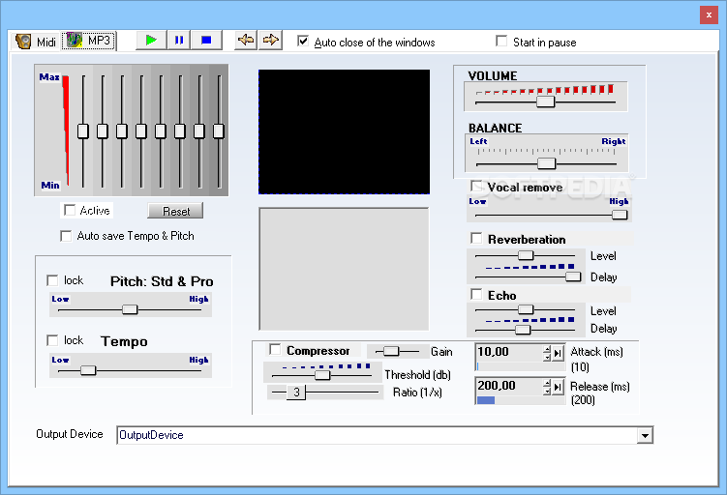Viewport: 727px width, 495px height.
Task: Turn on the Echo checkbox
Action: (x=476, y=295)
